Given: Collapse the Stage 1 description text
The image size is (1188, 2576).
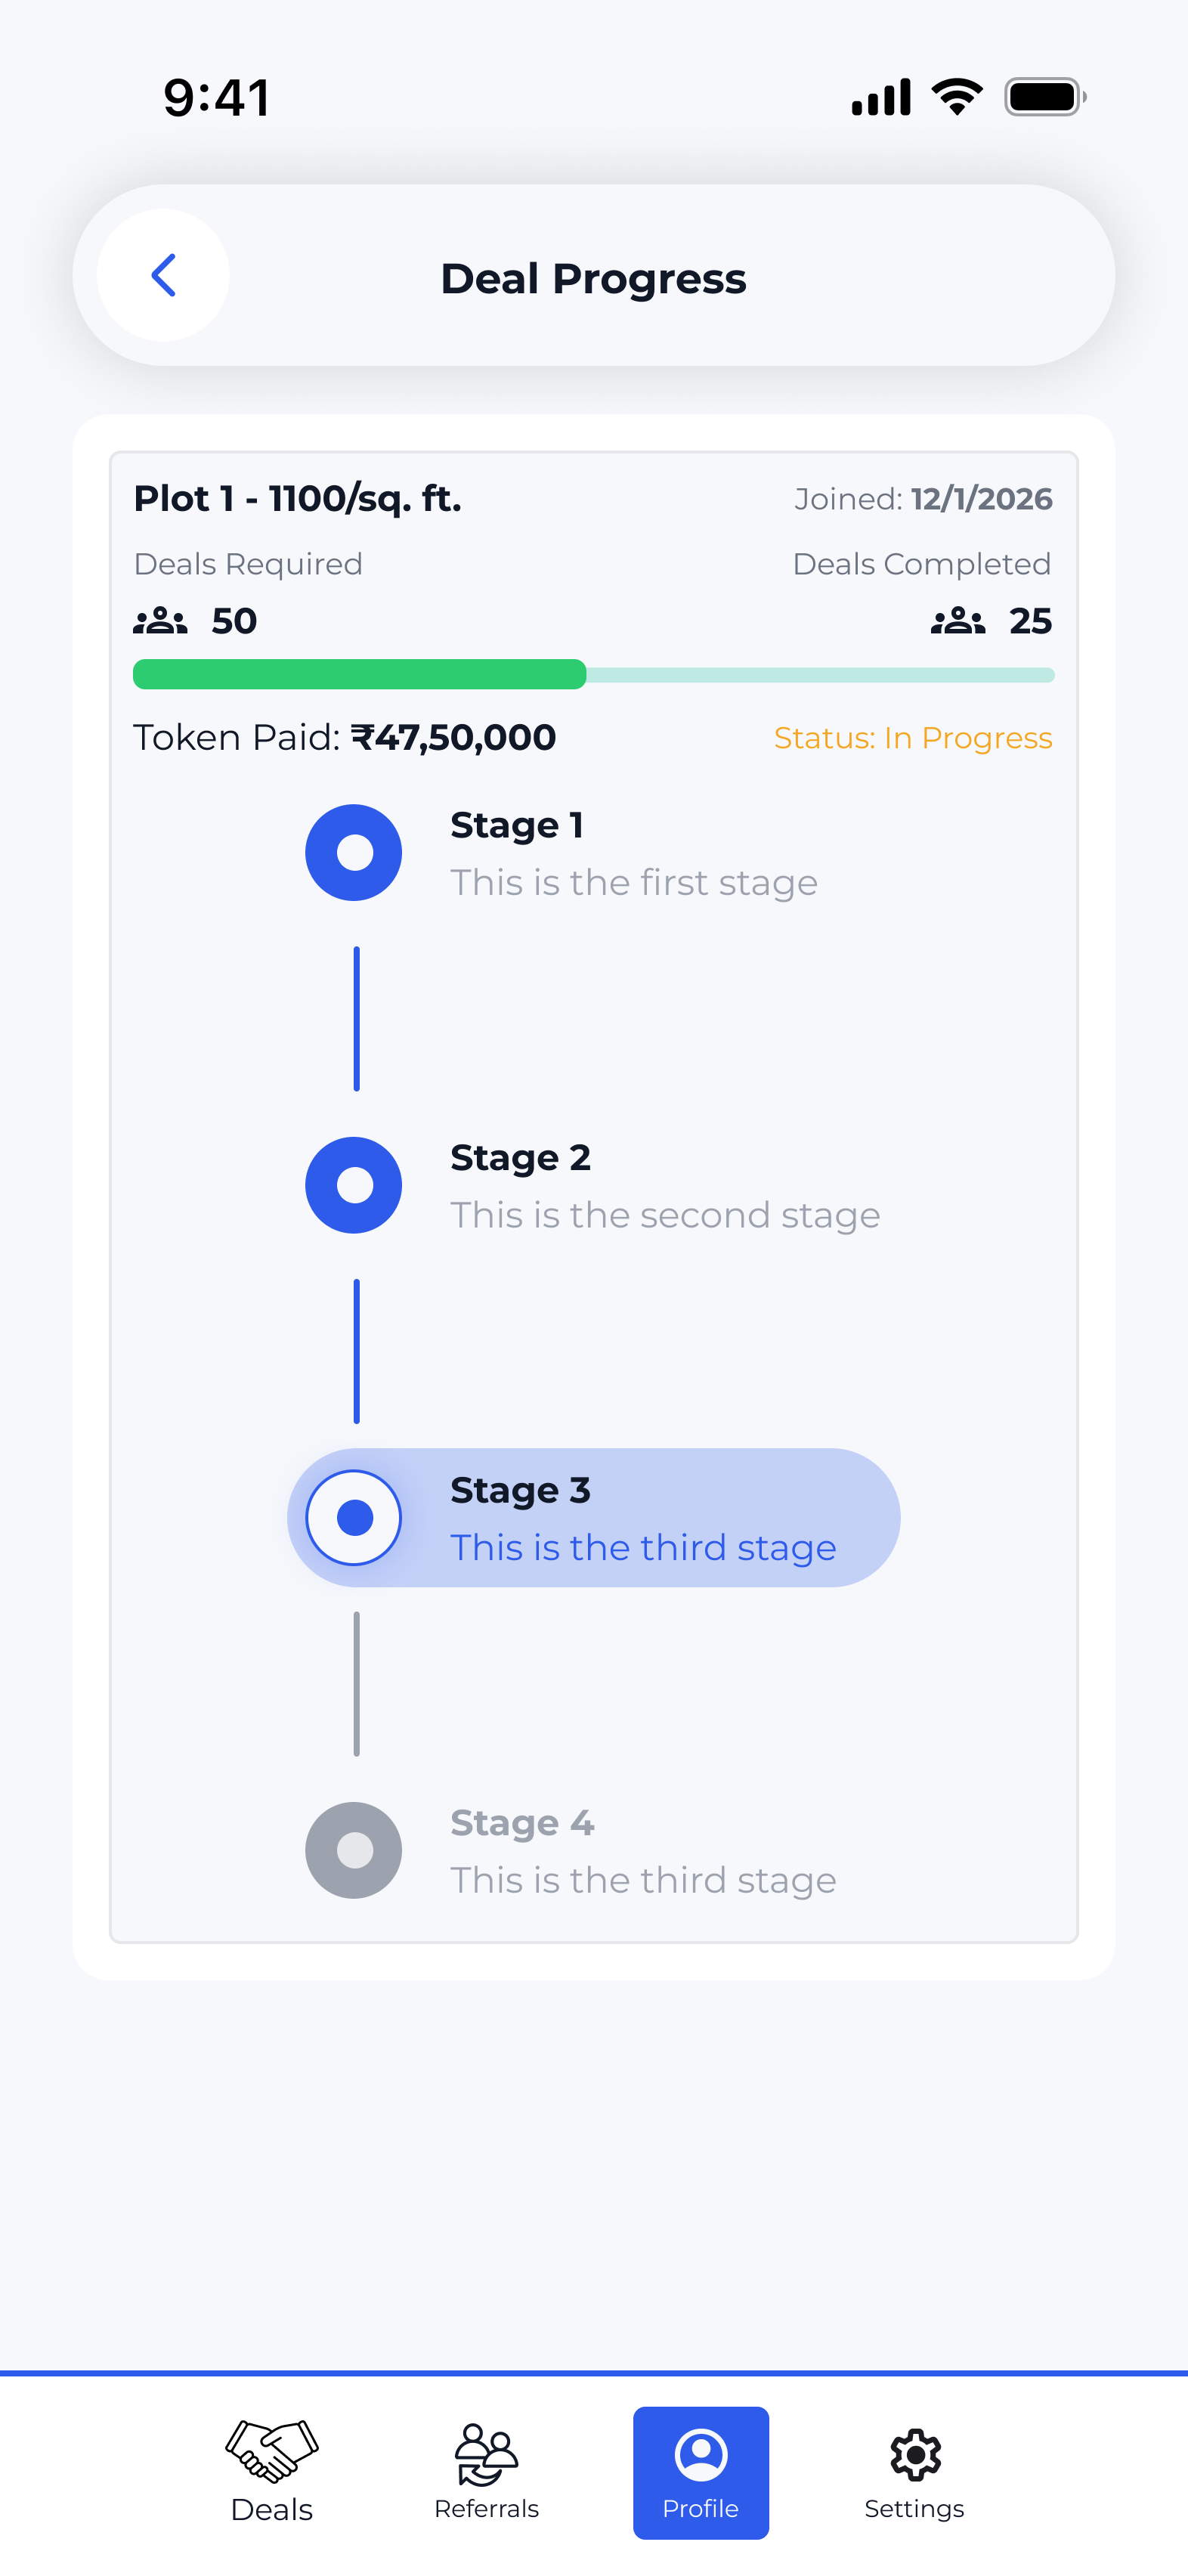Looking at the screenshot, I should pyautogui.click(x=633, y=882).
